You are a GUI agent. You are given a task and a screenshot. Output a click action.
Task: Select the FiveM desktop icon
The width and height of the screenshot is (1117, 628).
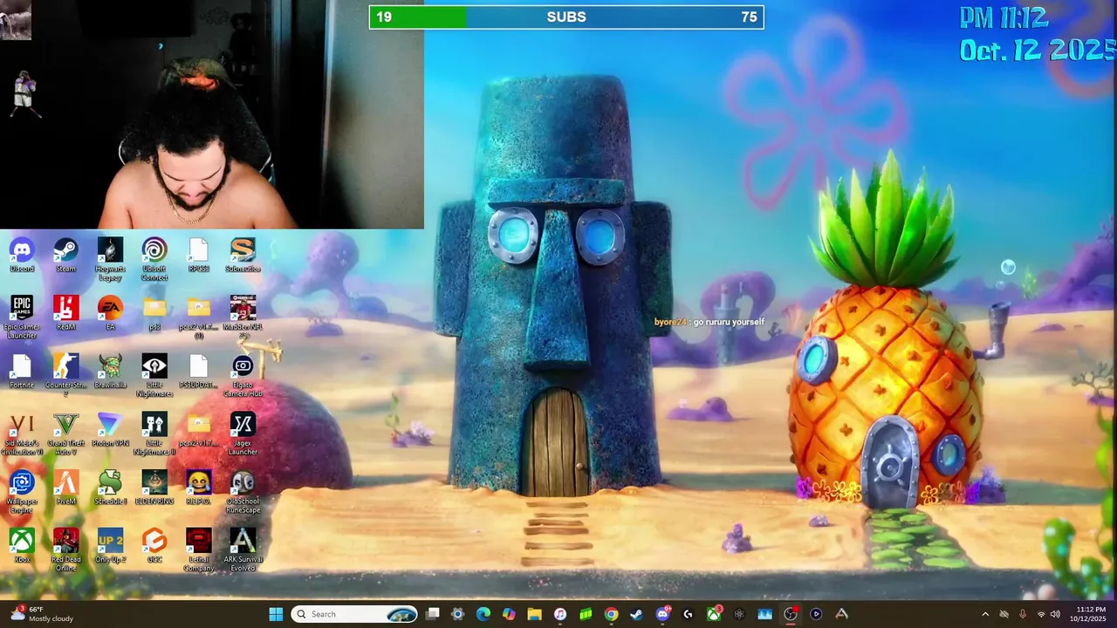click(x=65, y=488)
